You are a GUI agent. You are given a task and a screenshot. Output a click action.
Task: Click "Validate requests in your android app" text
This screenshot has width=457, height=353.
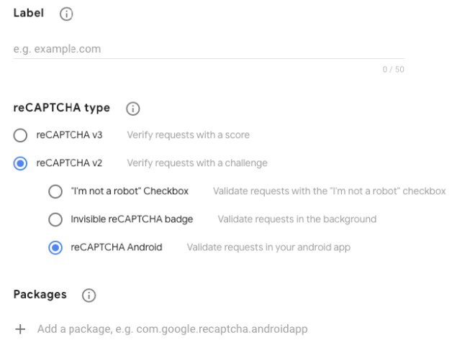click(268, 247)
